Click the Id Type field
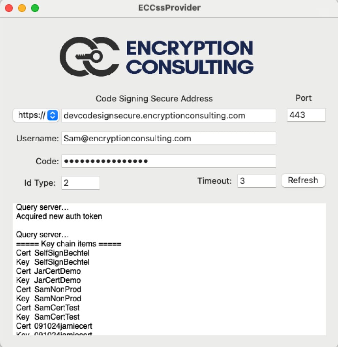The width and height of the screenshot is (338, 347). pos(80,183)
